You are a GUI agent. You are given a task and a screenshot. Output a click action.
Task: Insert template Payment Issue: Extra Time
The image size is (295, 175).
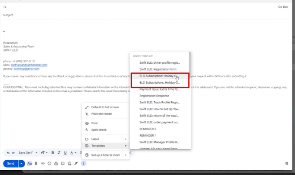click(160, 89)
